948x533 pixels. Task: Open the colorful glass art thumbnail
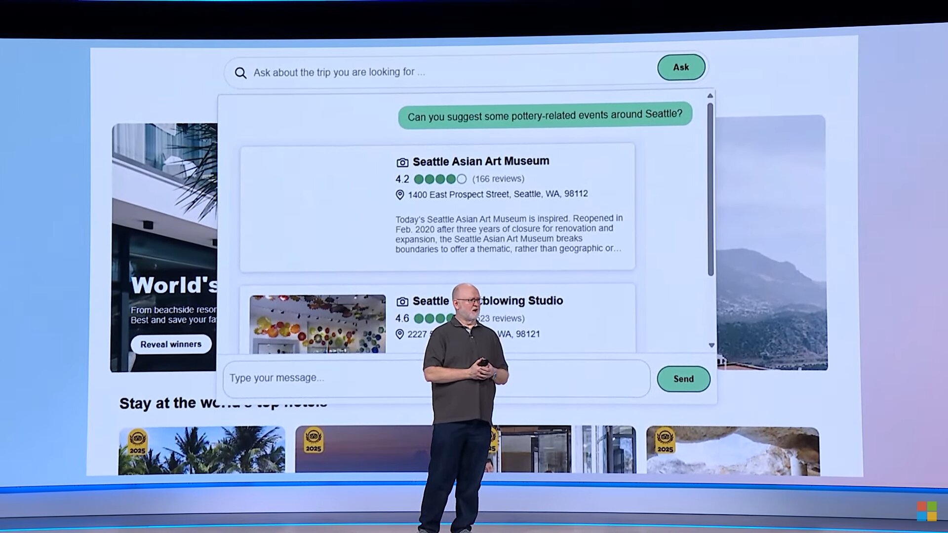(x=317, y=324)
